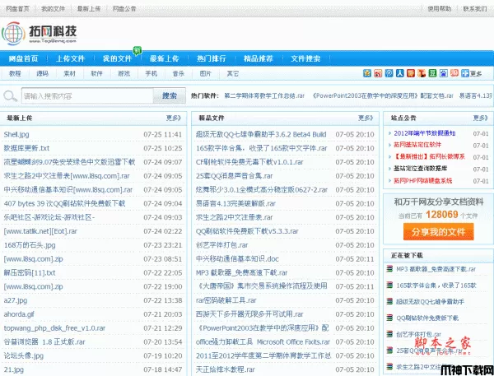Open the 上传文件 navigation tab

71,59
